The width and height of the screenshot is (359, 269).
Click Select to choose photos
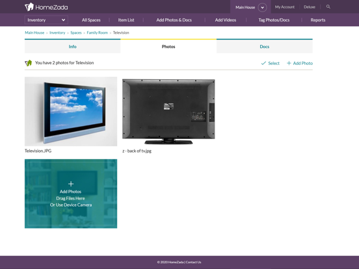click(270, 63)
